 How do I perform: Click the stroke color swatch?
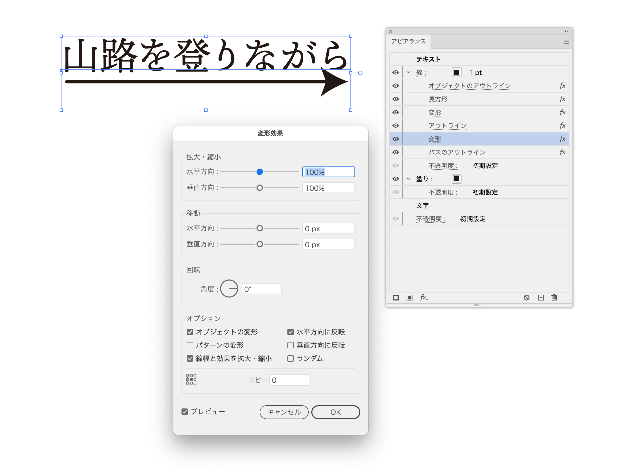[x=456, y=72]
